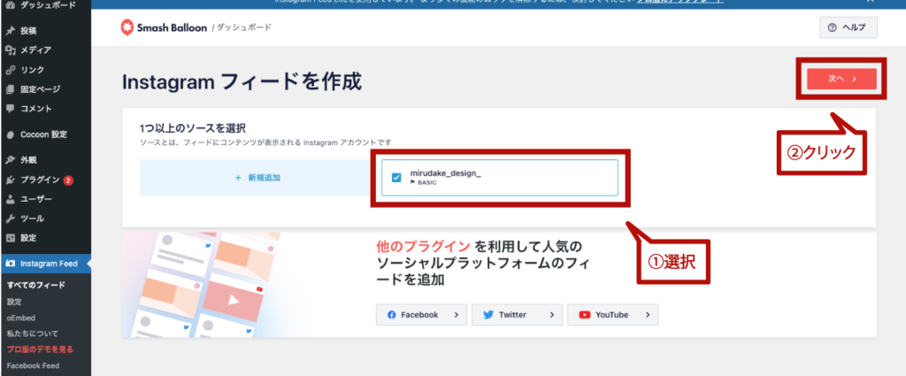The image size is (906, 376).
Task: Open the すべてのフィード submenu link
Action: [x=35, y=285]
